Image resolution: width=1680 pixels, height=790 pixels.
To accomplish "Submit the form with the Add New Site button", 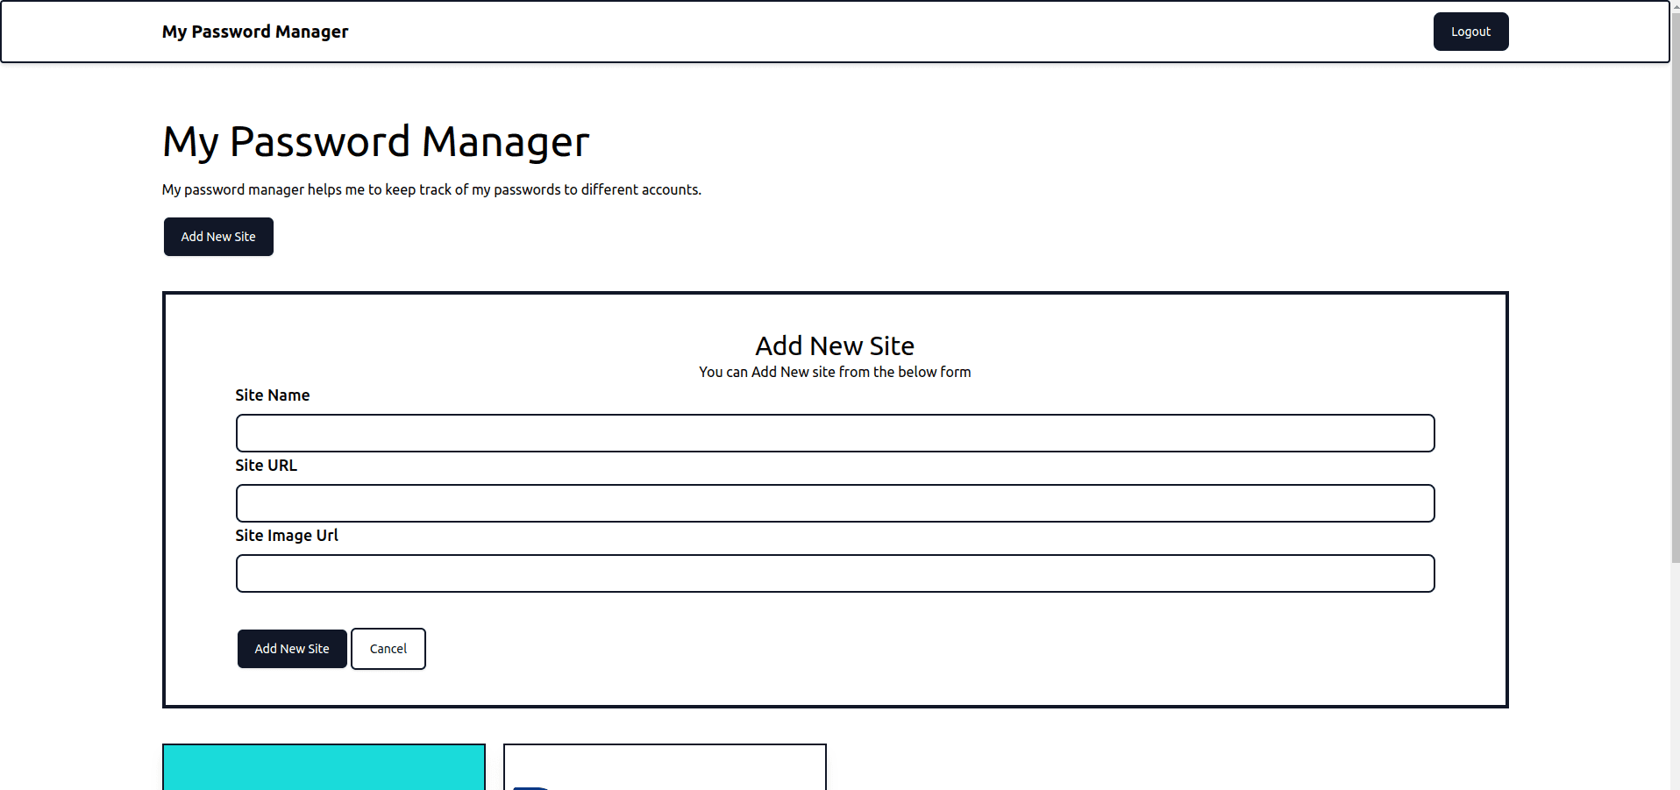I will (x=292, y=649).
